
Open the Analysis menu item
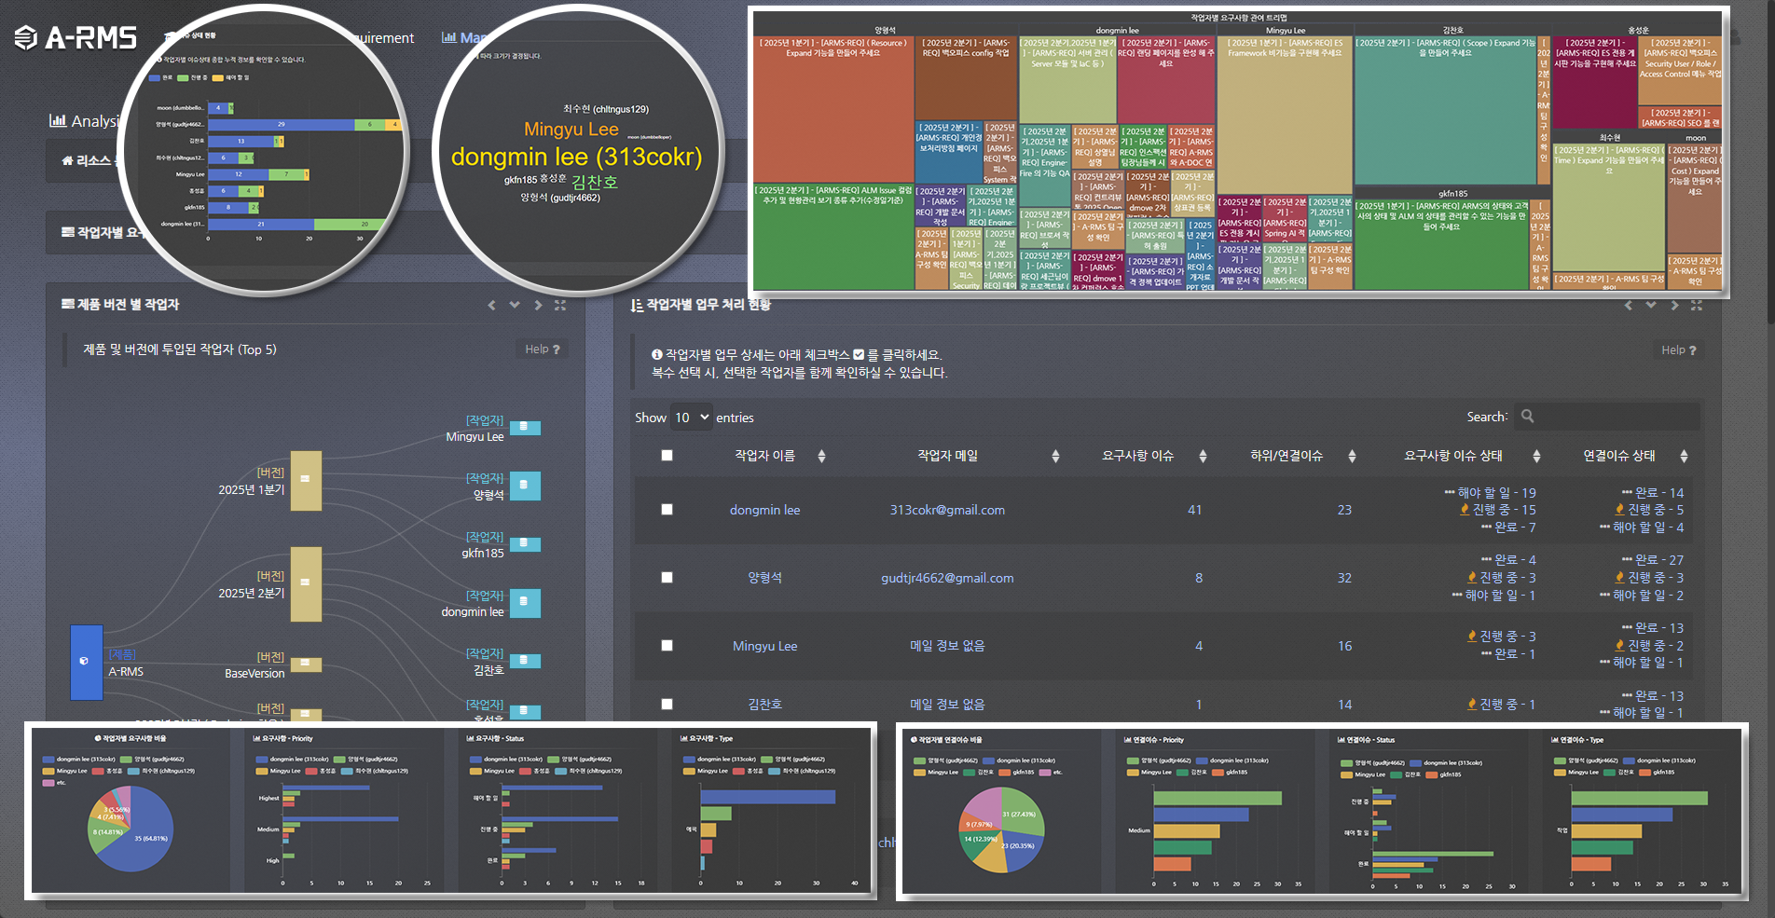(x=86, y=121)
